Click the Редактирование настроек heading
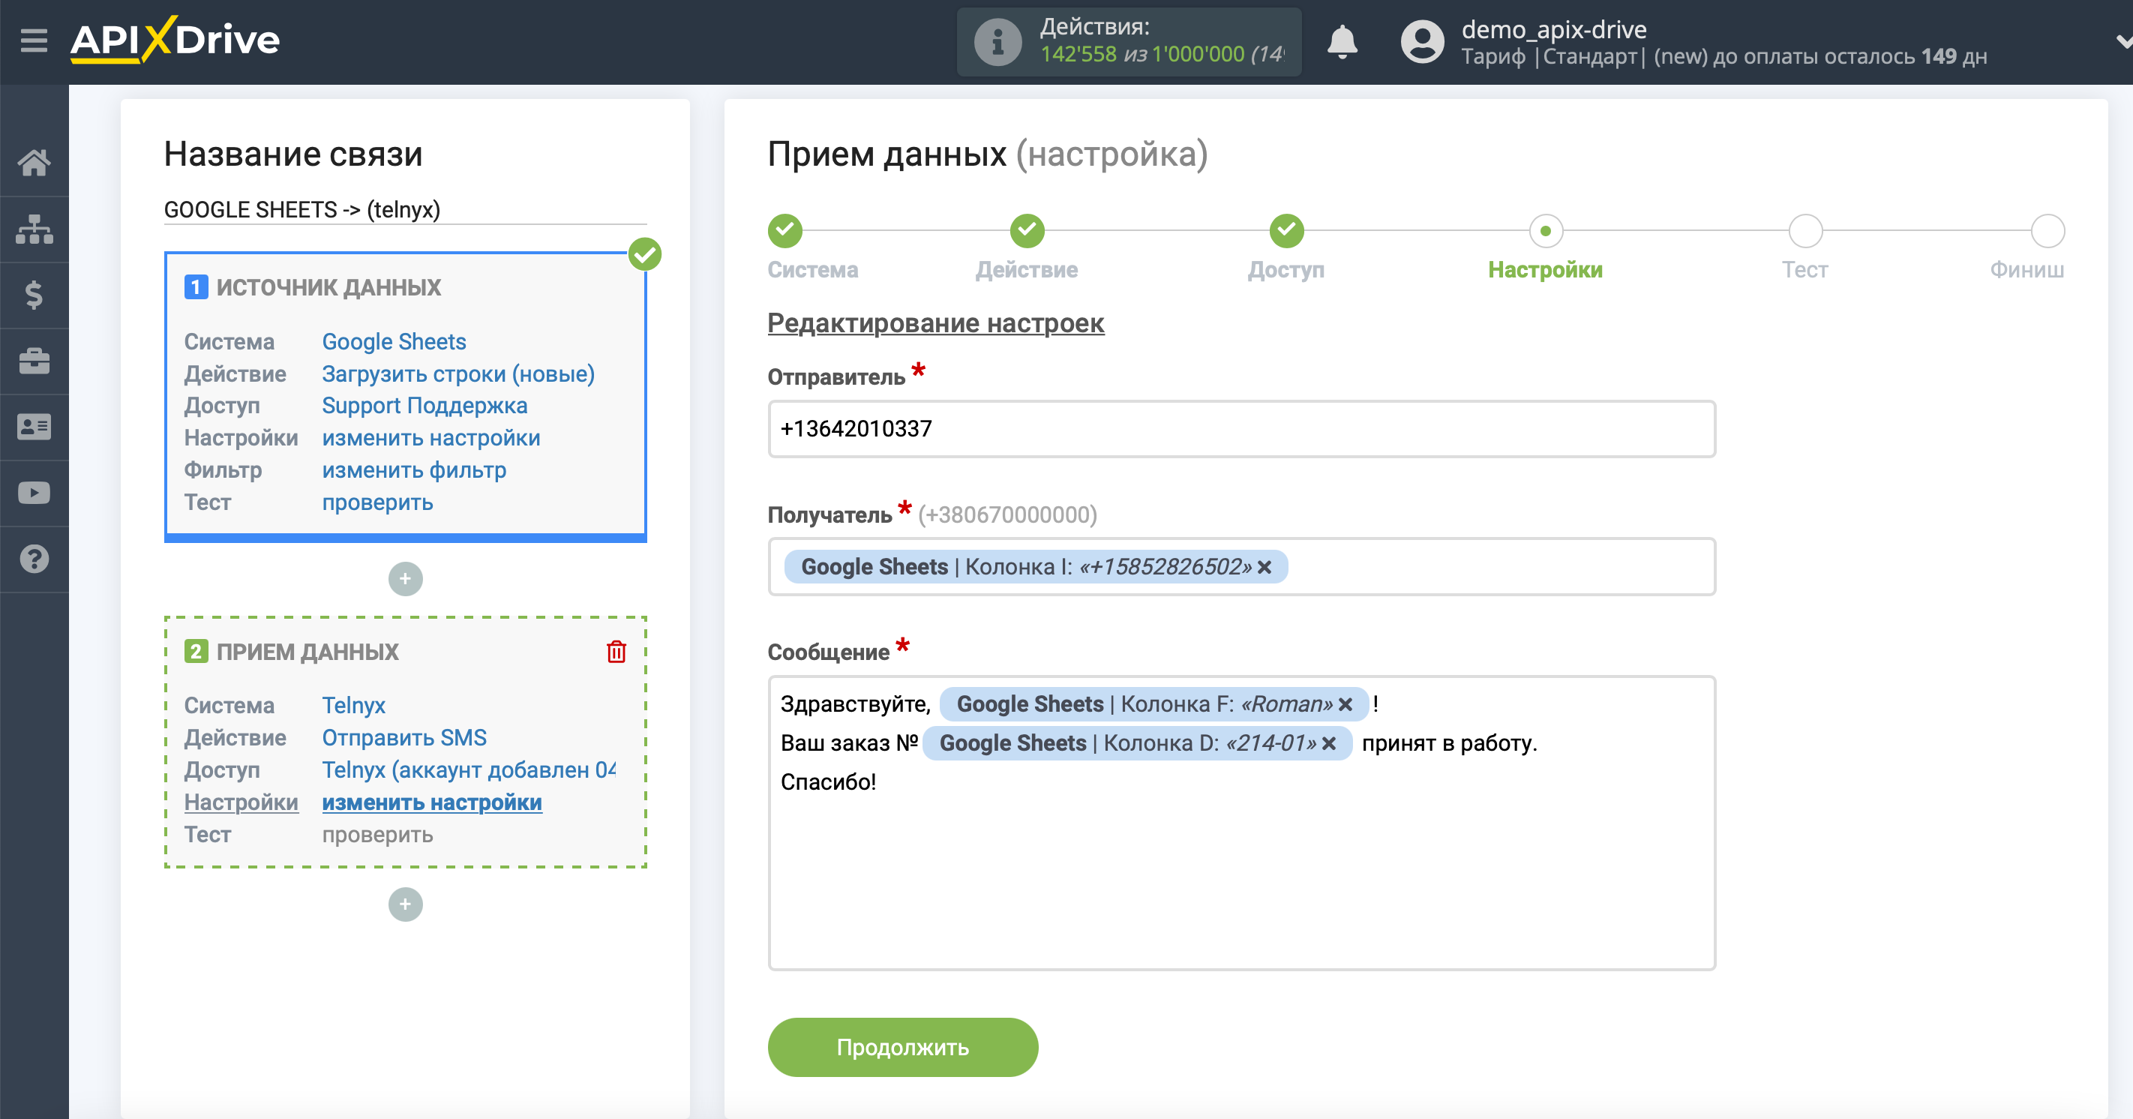Screen dimensions: 2133x1119 pyautogui.click(x=936, y=323)
